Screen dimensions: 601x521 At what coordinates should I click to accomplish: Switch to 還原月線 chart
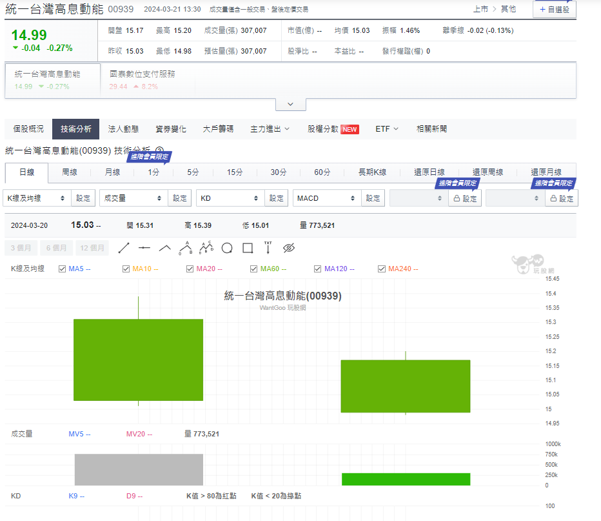click(x=546, y=172)
